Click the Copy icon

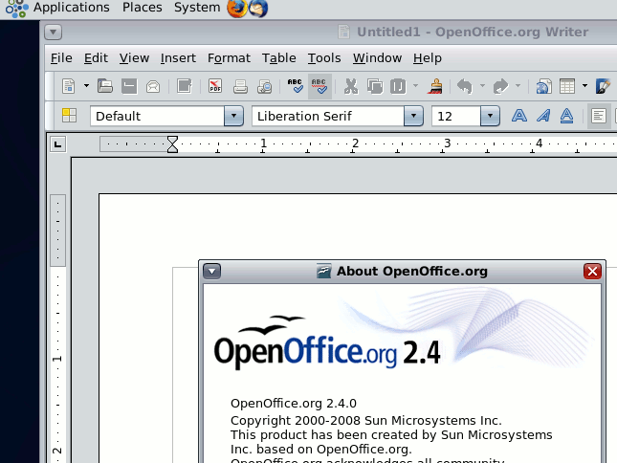375,86
